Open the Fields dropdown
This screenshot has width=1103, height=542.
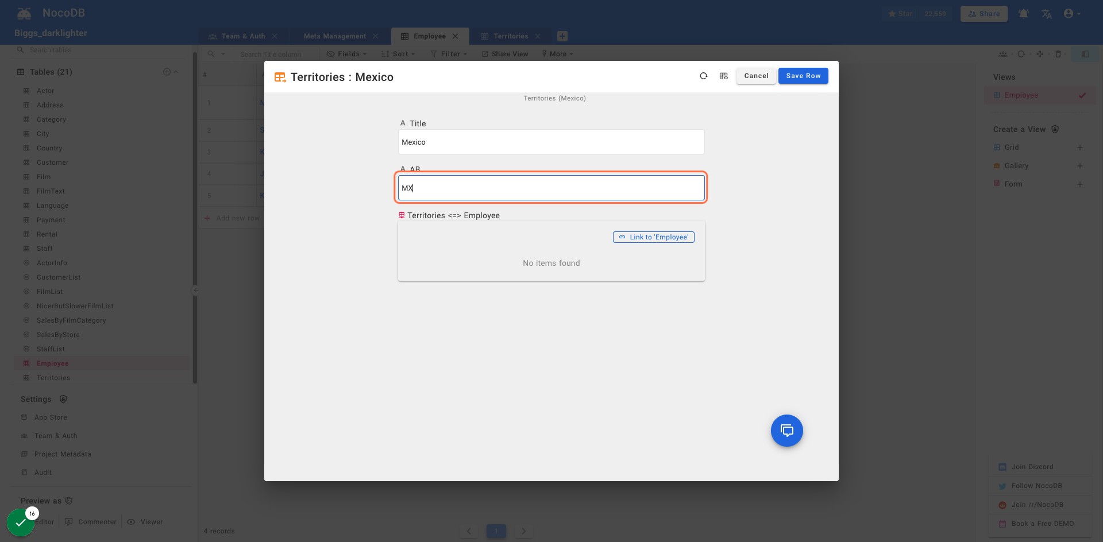(x=346, y=54)
